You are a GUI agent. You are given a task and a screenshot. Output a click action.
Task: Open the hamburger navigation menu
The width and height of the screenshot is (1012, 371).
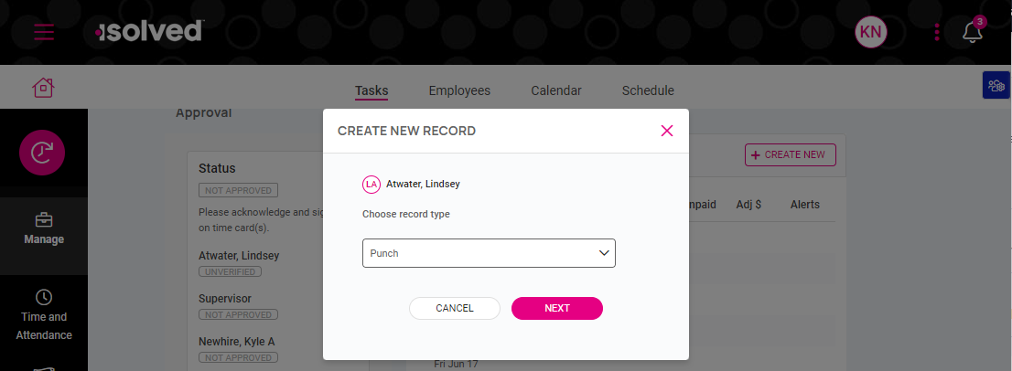click(44, 32)
